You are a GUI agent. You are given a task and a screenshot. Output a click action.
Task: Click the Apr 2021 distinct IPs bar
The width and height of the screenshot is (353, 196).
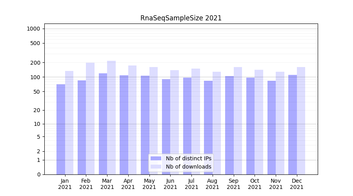coord(124,125)
